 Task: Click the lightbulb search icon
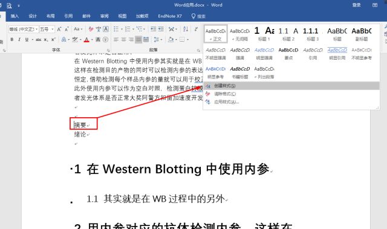193,16
